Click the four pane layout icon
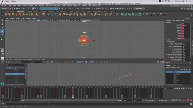 2,54
